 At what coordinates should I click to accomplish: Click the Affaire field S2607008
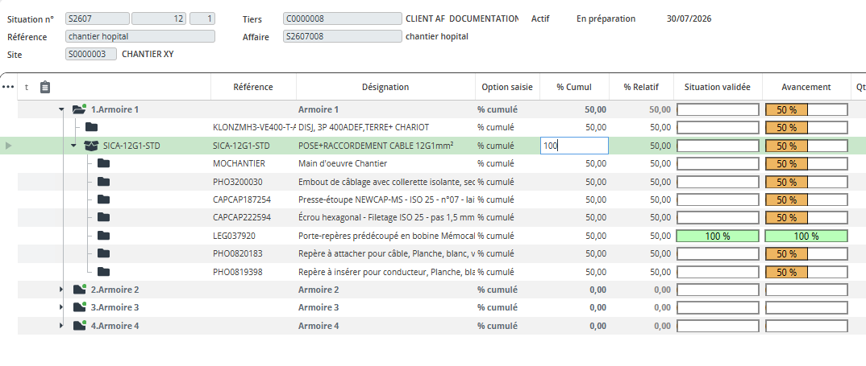point(343,36)
